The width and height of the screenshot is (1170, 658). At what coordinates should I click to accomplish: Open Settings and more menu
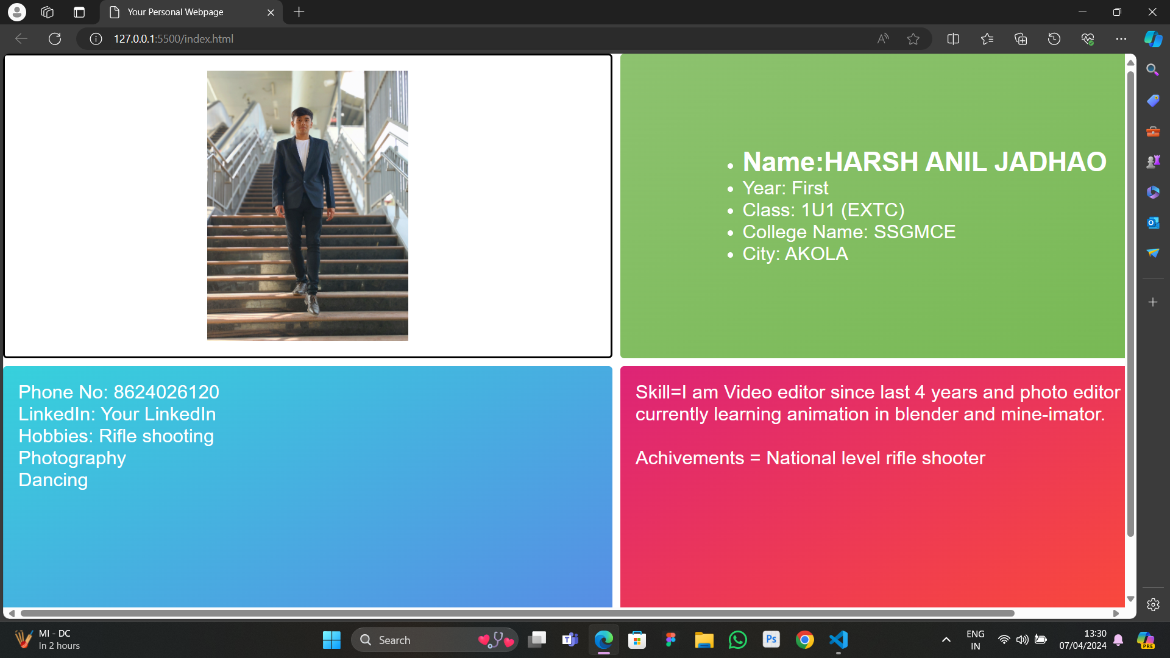(x=1121, y=39)
